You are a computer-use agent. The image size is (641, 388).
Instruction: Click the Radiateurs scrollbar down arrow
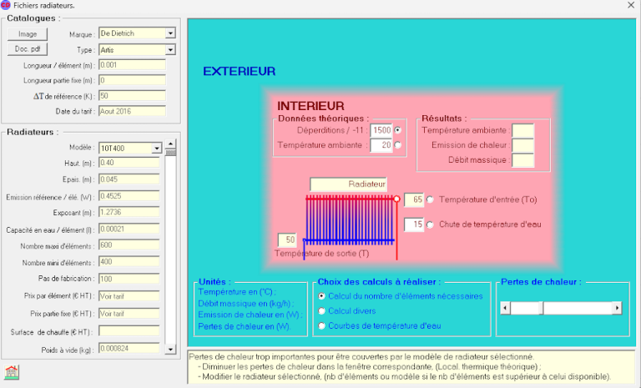(170, 350)
